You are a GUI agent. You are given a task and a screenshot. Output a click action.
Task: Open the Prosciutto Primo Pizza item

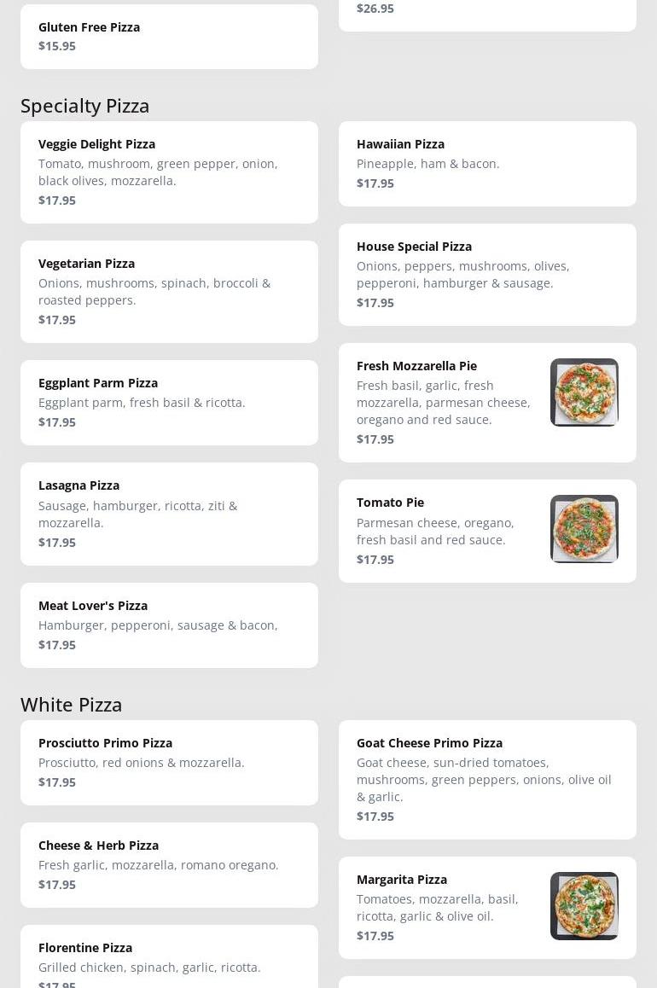(x=169, y=763)
